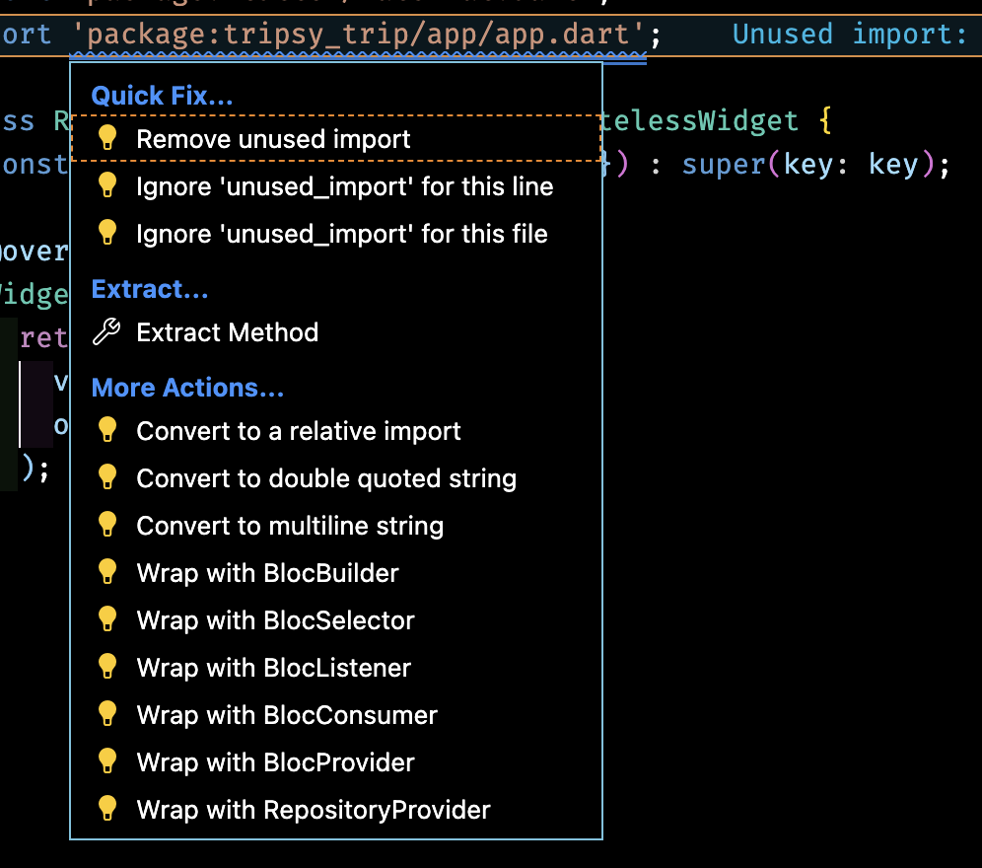Image resolution: width=982 pixels, height=868 pixels.
Task: Choose Wrap with BlocListener
Action: (274, 667)
